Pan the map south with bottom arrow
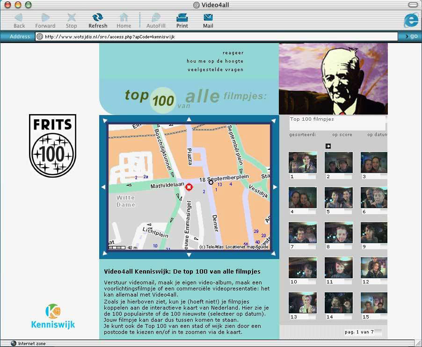 point(189,255)
